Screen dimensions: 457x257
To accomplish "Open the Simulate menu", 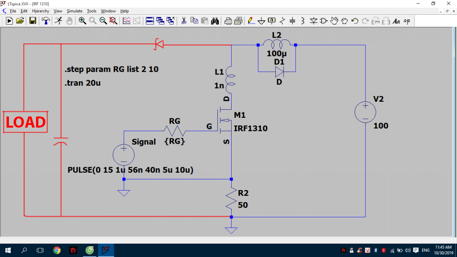I will pos(74,11).
